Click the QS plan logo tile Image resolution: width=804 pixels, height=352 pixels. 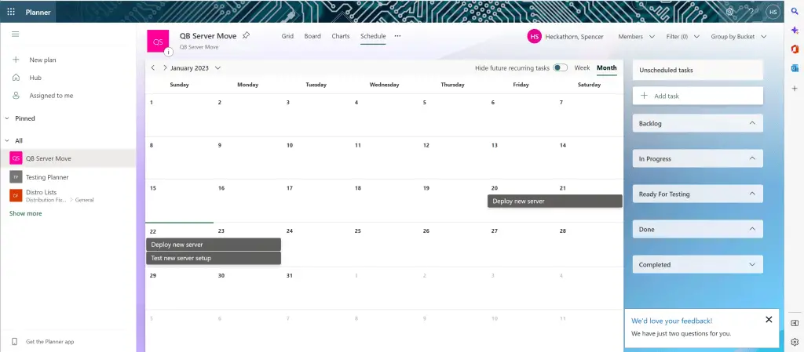159,41
